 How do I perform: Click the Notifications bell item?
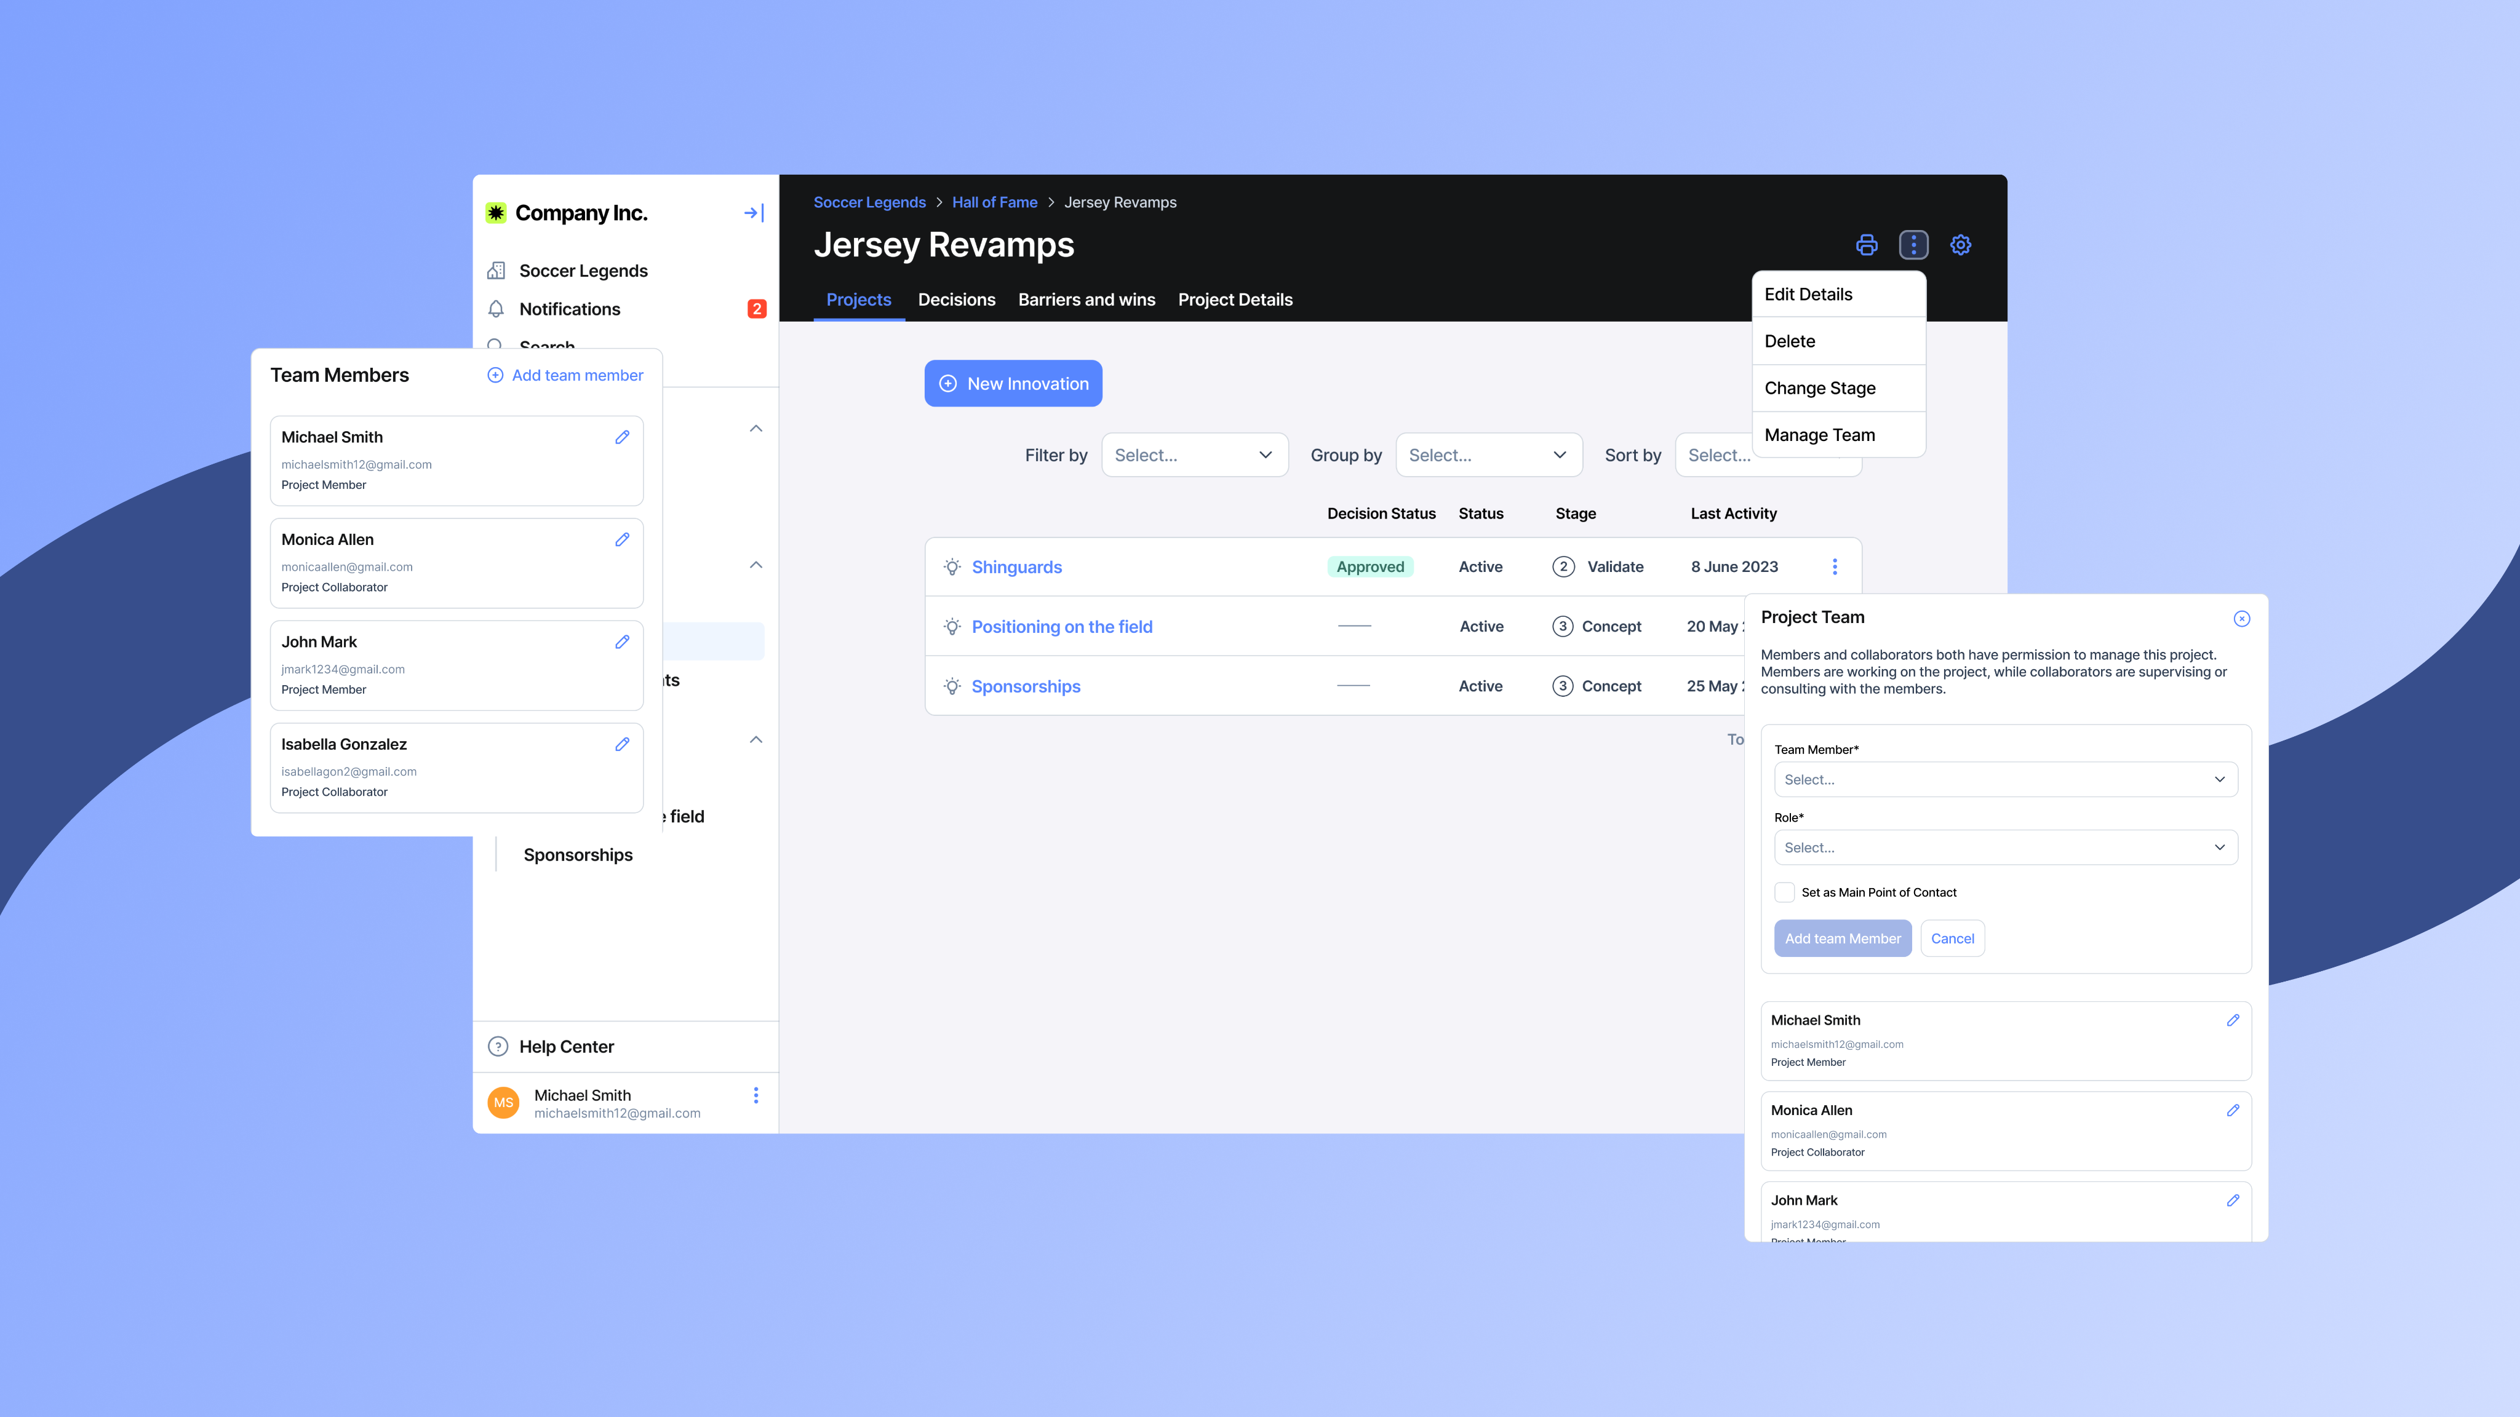pyautogui.click(x=569, y=309)
